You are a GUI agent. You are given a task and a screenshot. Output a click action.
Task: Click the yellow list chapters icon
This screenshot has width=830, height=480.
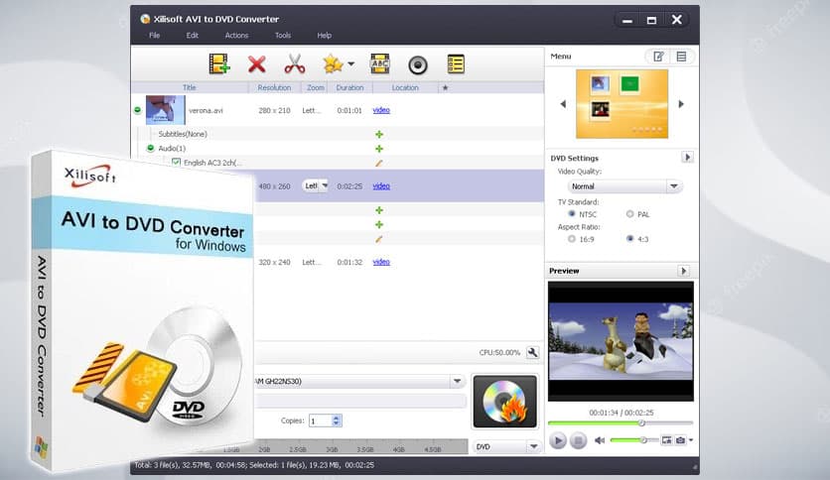pyautogui.click(x=456, y=63)
